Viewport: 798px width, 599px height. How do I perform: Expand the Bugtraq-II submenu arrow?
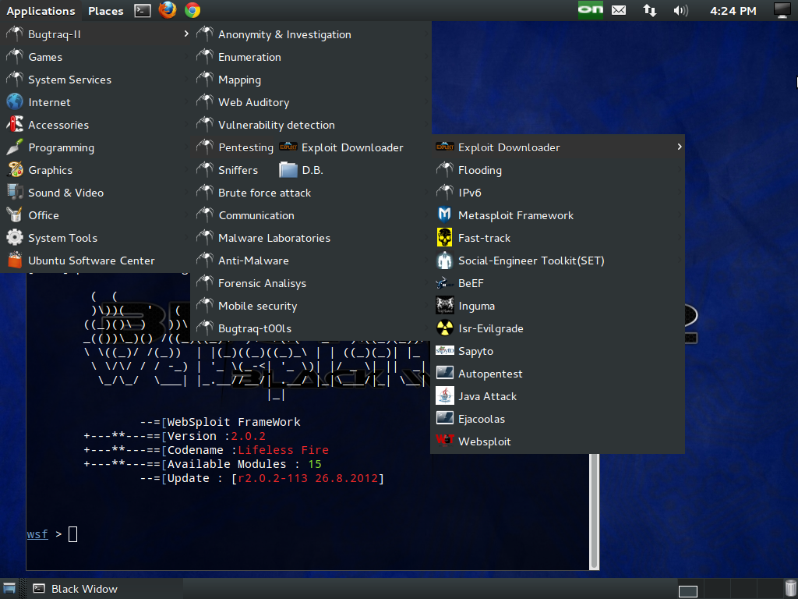185,34
